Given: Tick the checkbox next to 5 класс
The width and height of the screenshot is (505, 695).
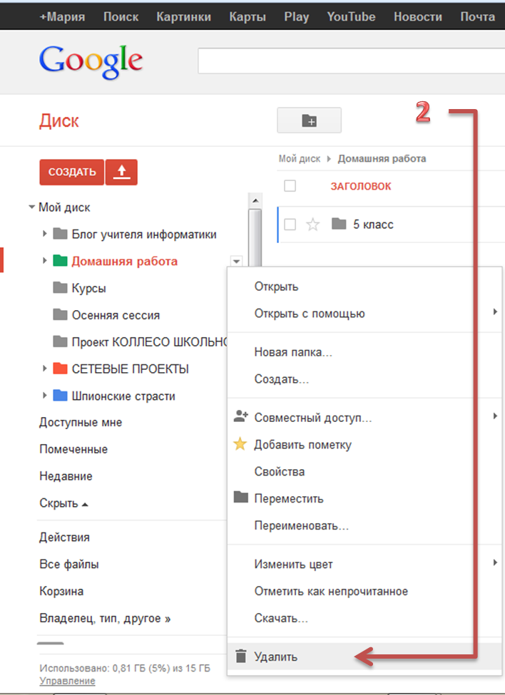Looking at the screenshot, I should click(290, 225).
